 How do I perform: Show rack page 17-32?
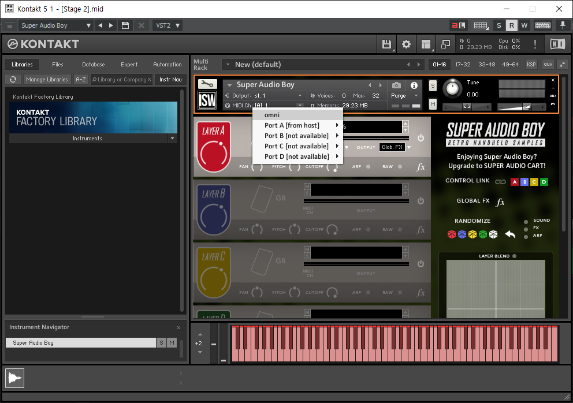pos(463,64)
